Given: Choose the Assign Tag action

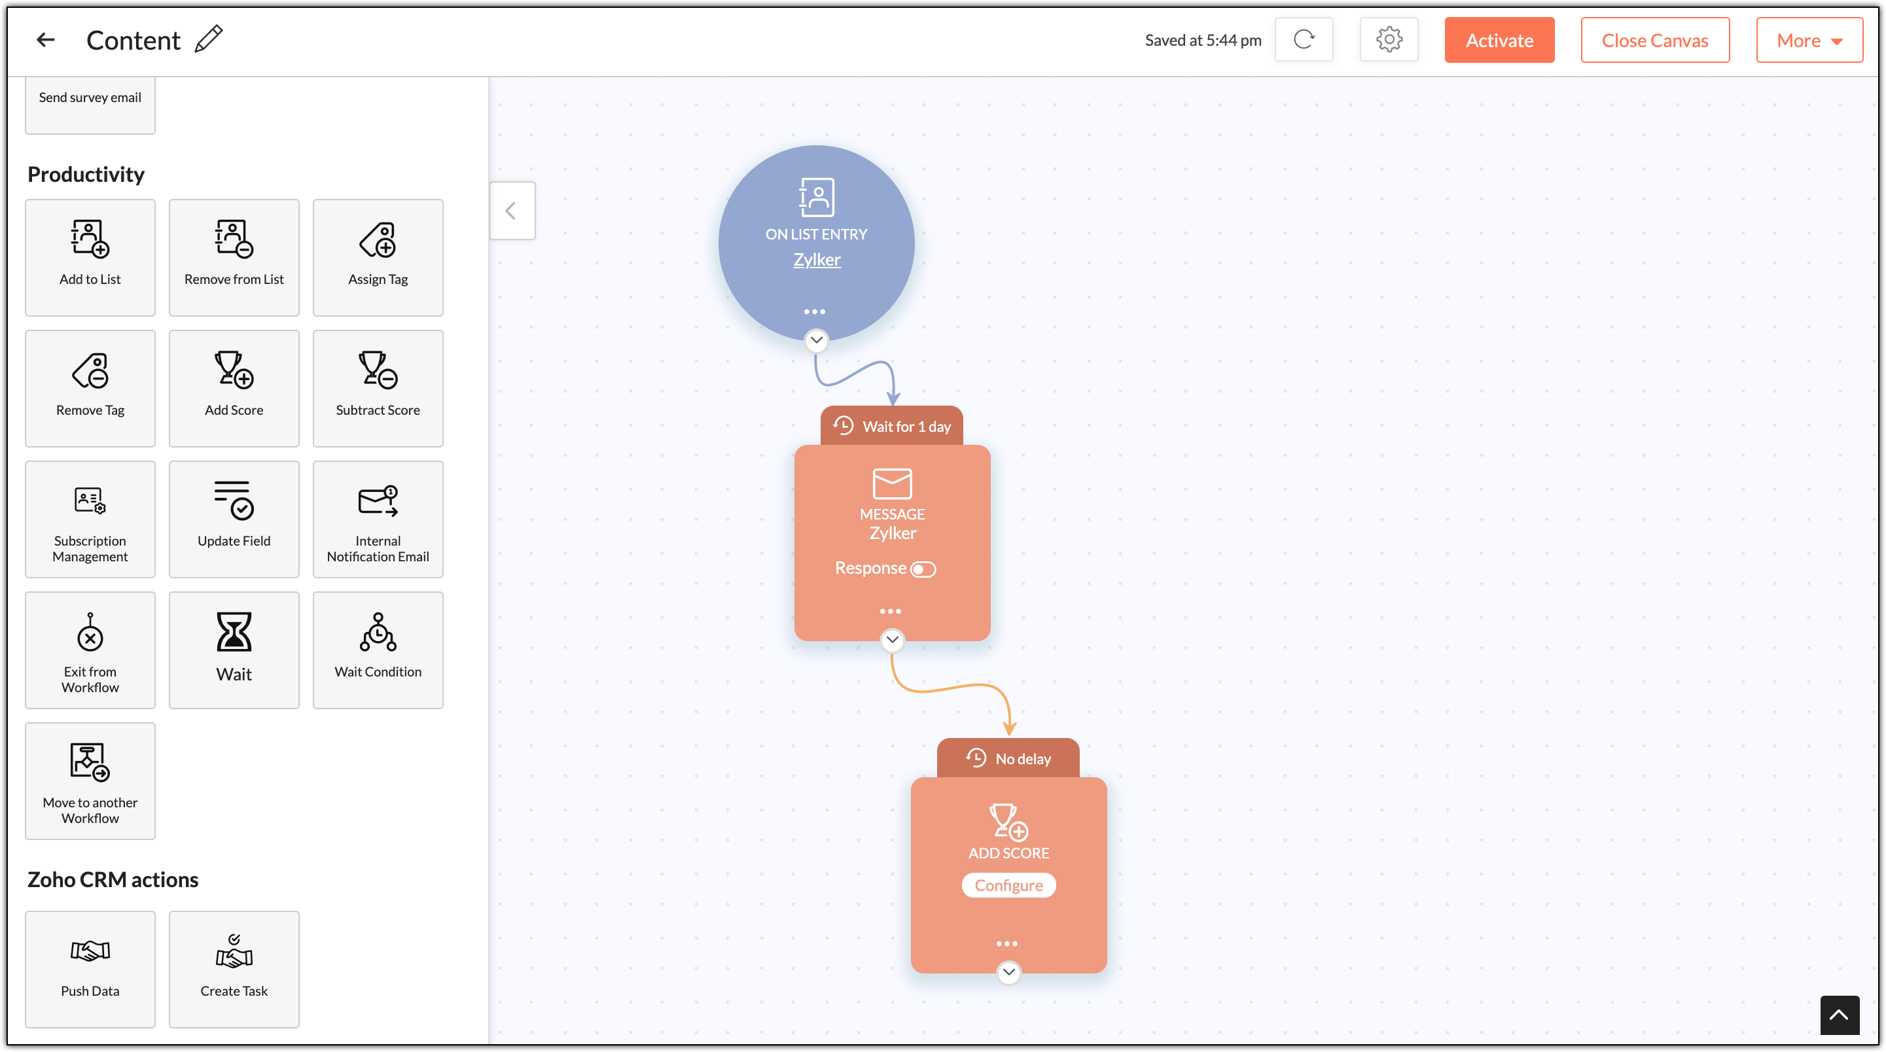Looking at the screenshot, I should [378, 258].
